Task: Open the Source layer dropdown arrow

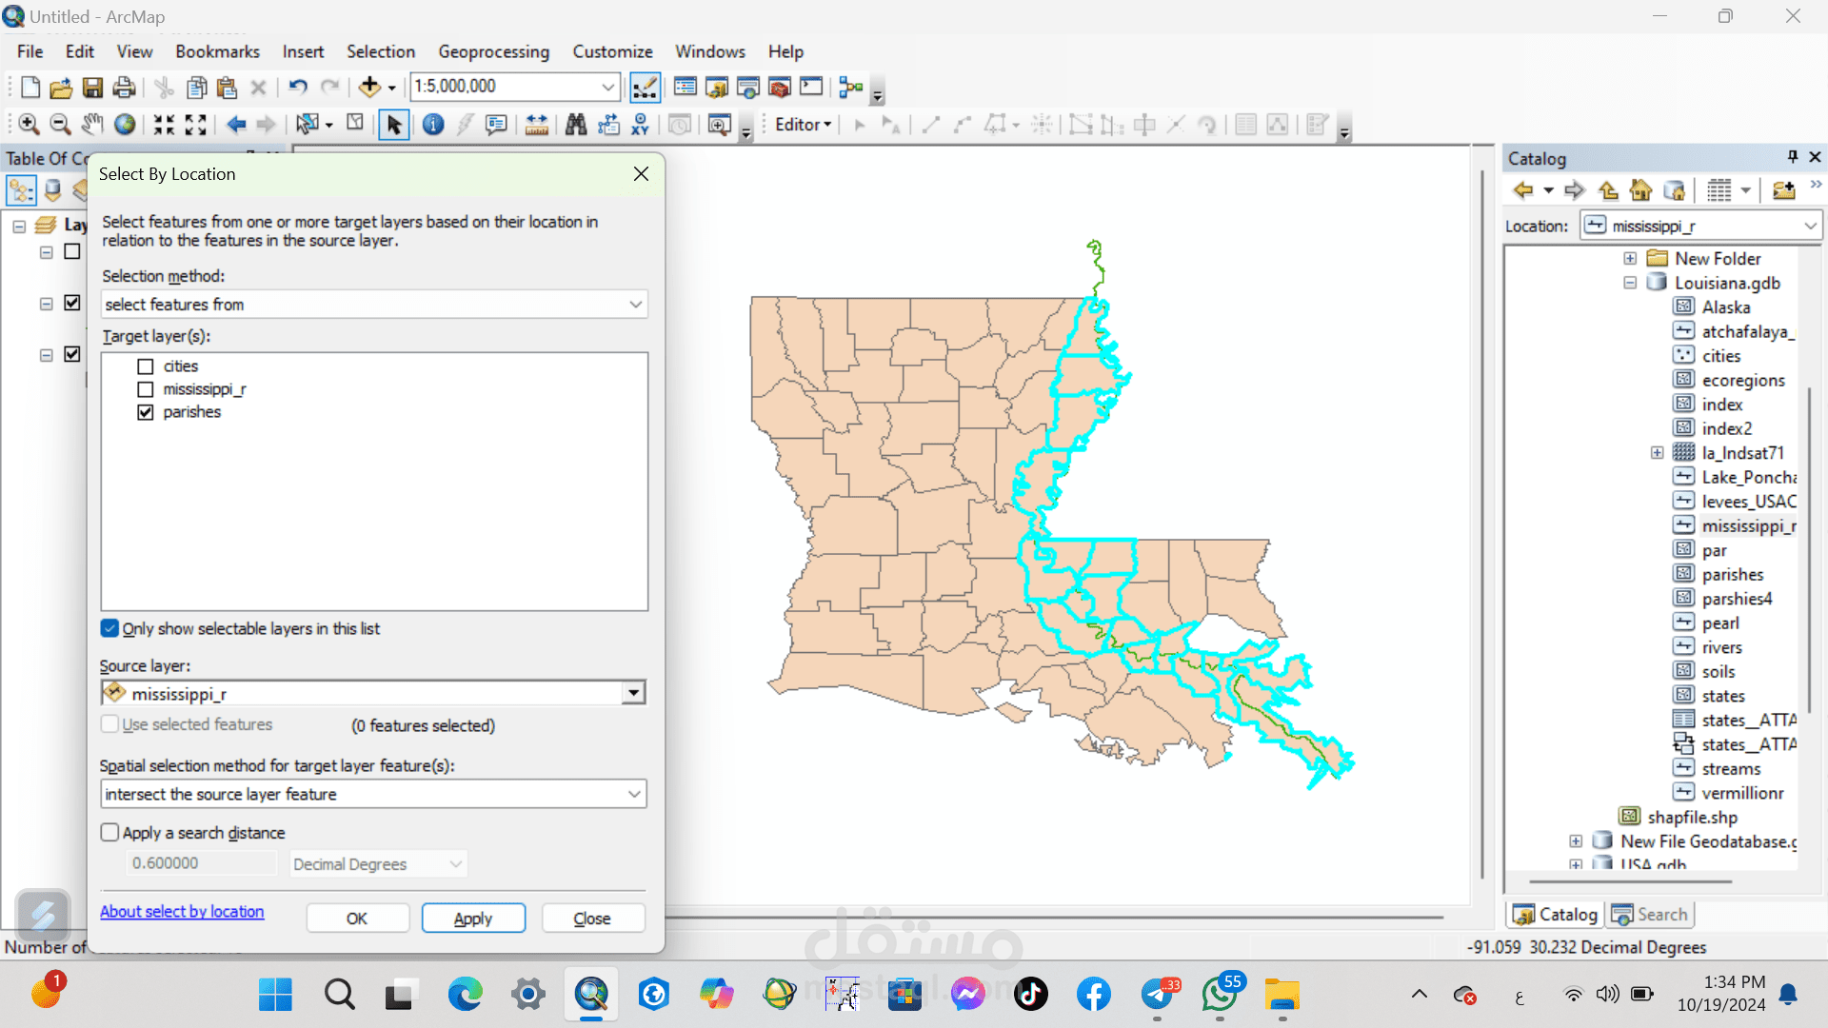Action: pyautogui.click(x=633, y=693)
